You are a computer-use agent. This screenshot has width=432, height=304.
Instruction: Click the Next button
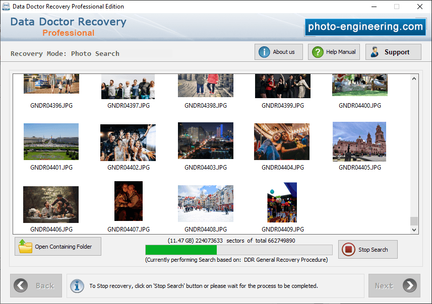click(x=394, y=285)
